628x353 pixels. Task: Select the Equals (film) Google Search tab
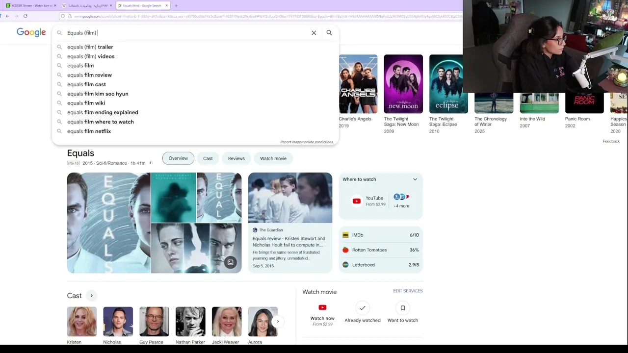click(x=142, y=5)
